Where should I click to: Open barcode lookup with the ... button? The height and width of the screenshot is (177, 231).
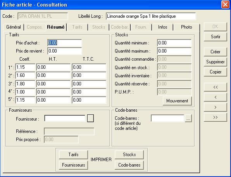pos(188,118)
